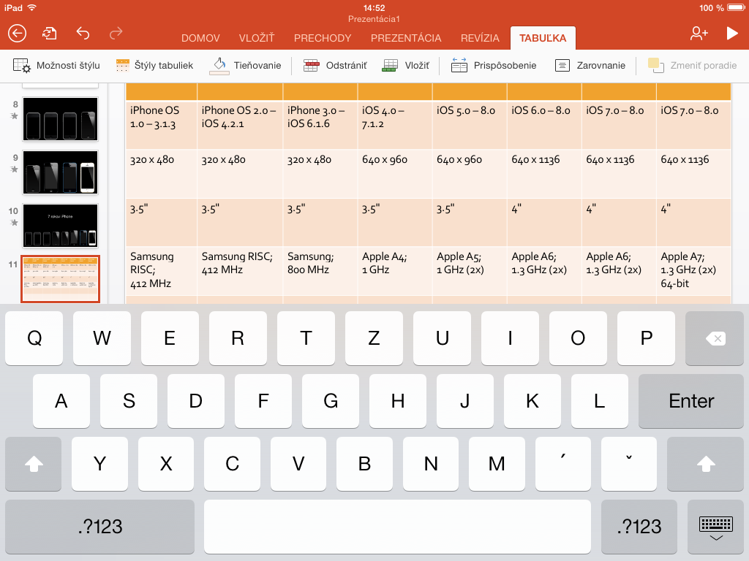749x561 pixels.
Task: Switch to the VLOŽIŤ ribbon tab
Action: click(x=257, y=38)
